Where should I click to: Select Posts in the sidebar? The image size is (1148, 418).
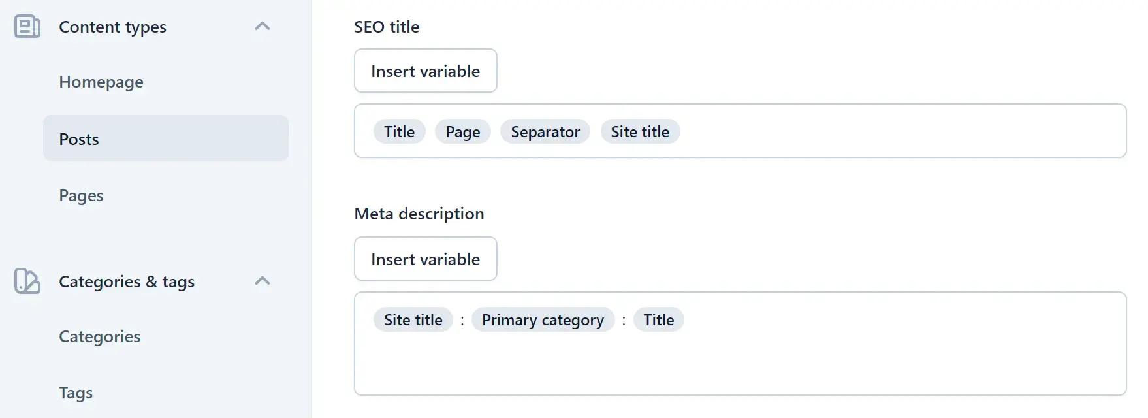coord(78,138)
